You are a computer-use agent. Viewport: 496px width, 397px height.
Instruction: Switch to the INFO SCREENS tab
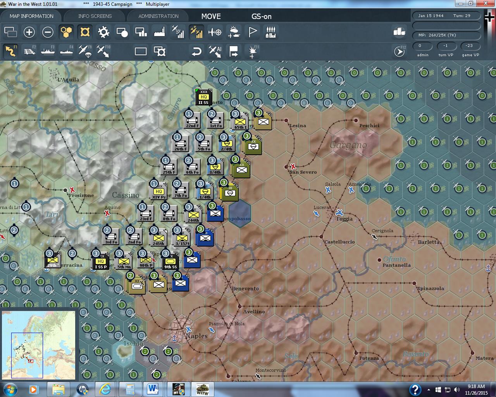pos(95,16)
